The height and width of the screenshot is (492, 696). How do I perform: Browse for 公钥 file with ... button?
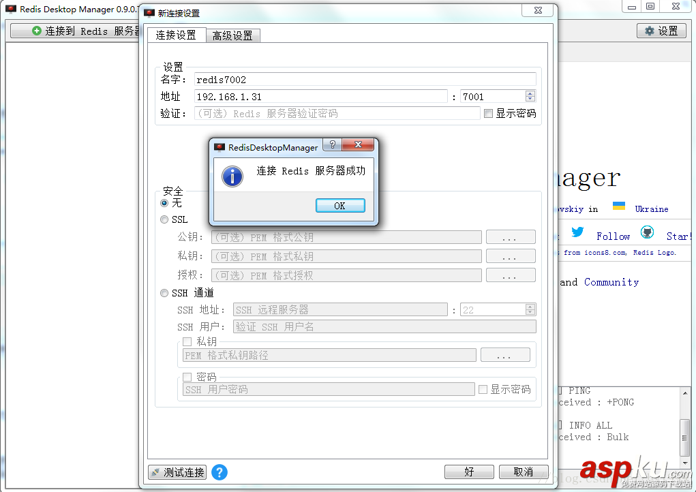[511, 237]
